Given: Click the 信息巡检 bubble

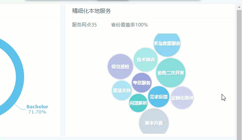Looking at the screenshot, I should coord(120,66).
